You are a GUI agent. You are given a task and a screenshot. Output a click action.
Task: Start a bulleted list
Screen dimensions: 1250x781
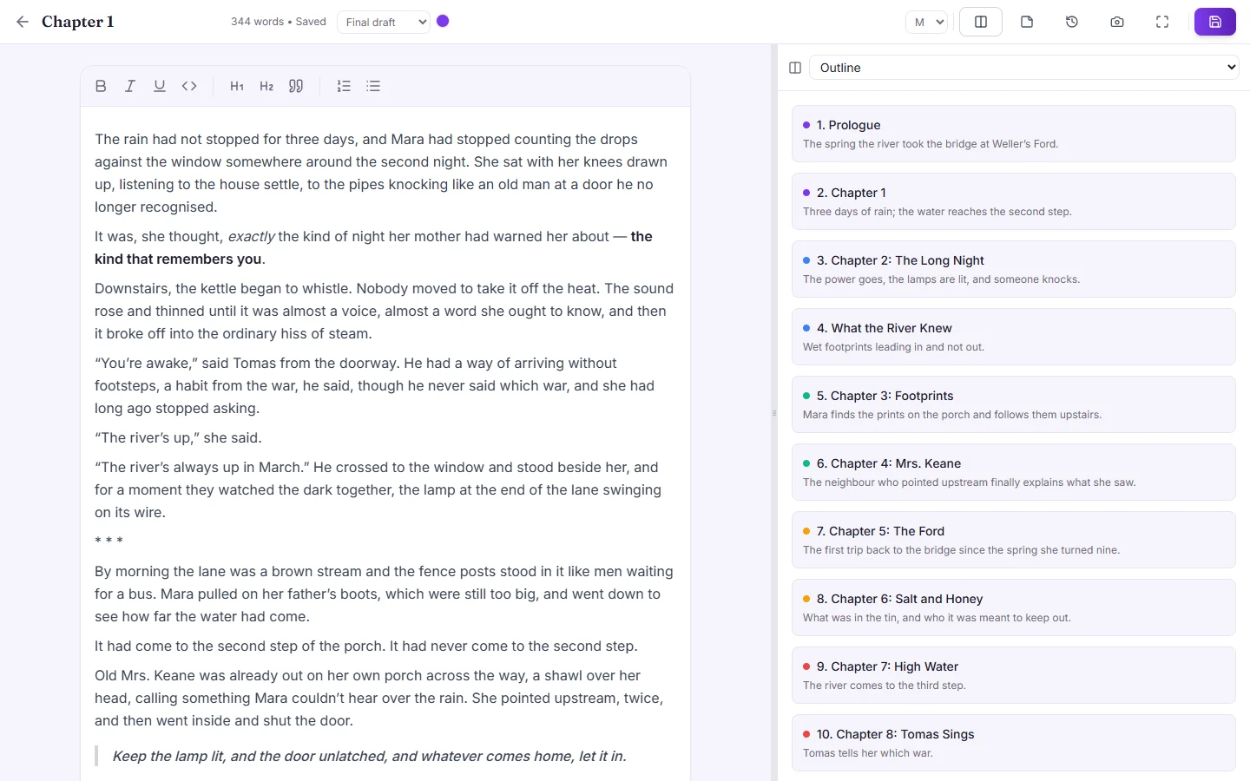pyautogui.click(x=373, y=86)
